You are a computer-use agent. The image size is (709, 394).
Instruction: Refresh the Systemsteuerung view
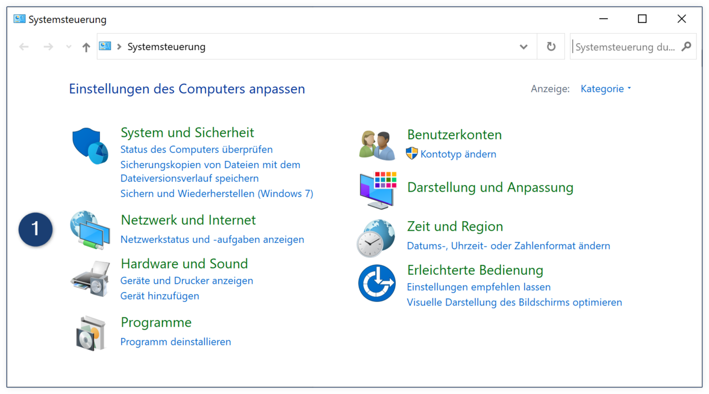[x=551, y=47]
